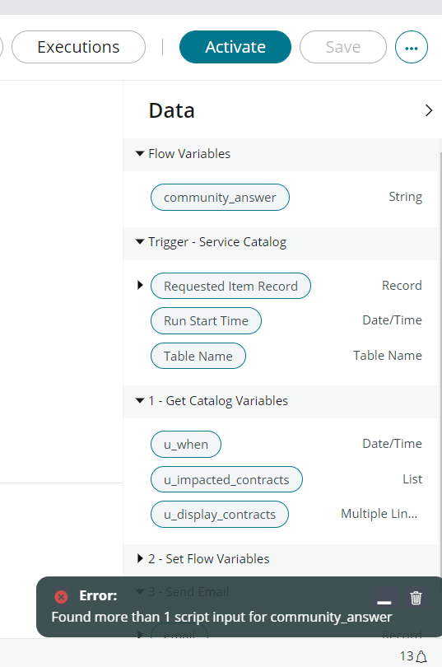Open the more actions ellipsis menu
The width and height of the screenshot is (442, 667).
(x=411, y=47)
